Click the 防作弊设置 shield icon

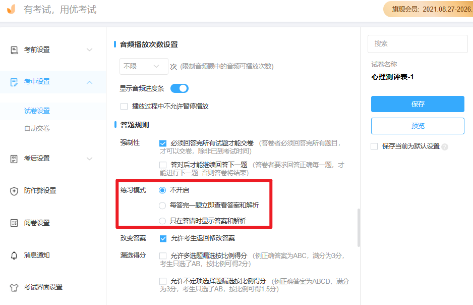click(x=14, y=191)
